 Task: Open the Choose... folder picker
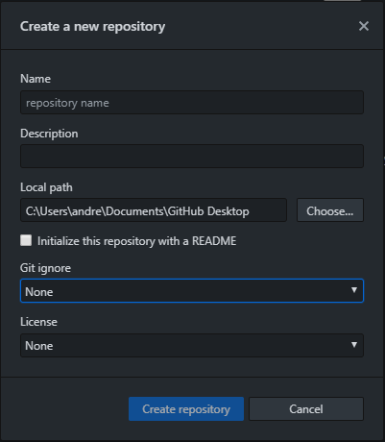tap(330, 210)
